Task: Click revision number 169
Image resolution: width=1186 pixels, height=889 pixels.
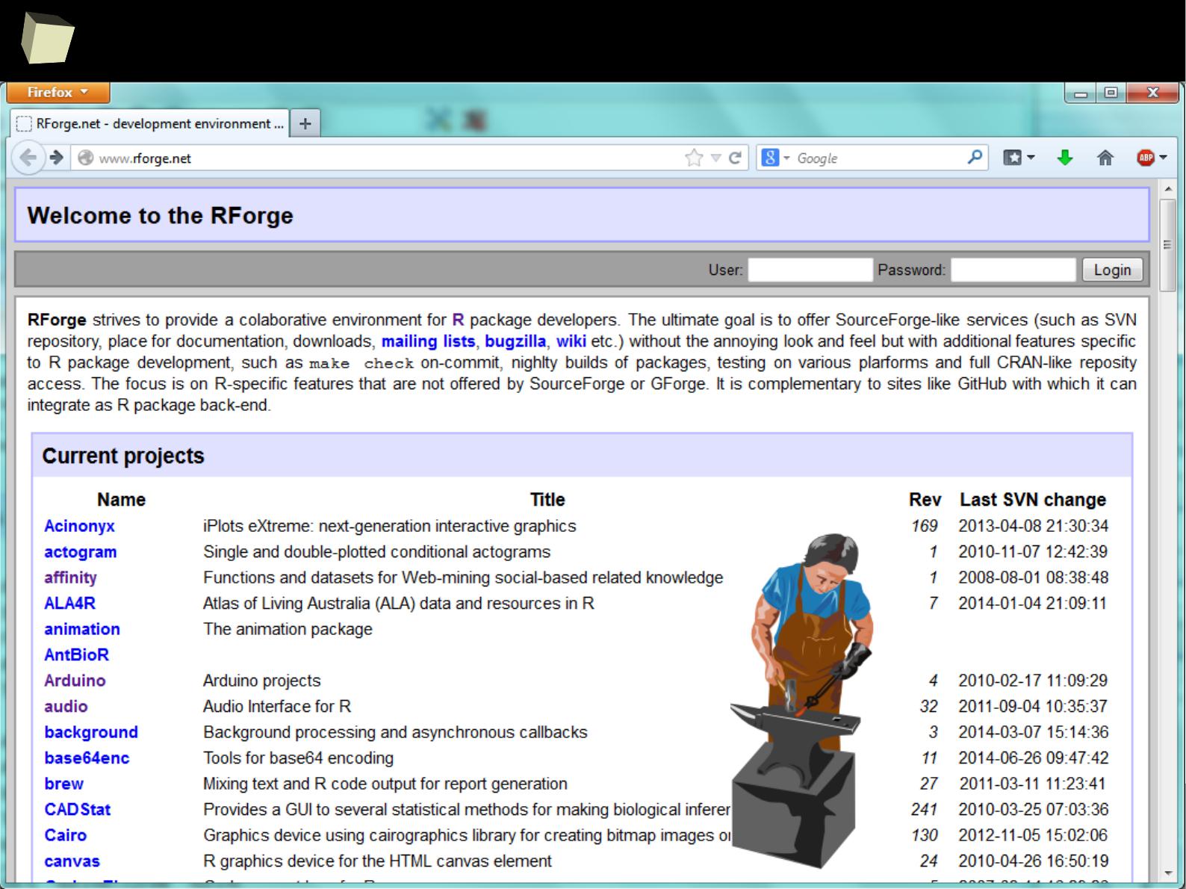Action: click(x=924, y=526)
